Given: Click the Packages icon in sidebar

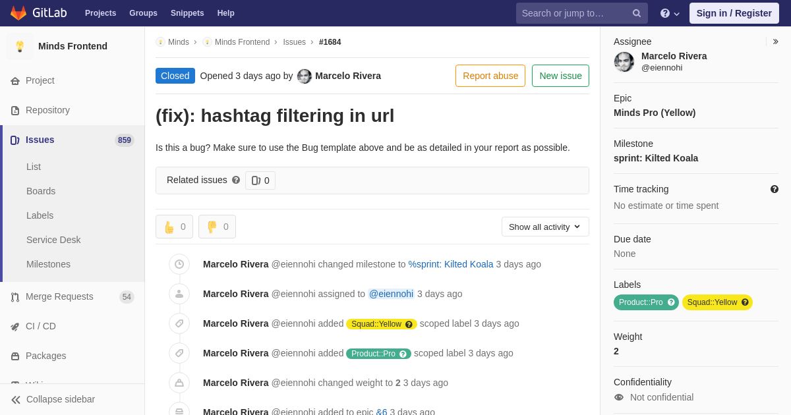Looking at the screenshot, I should (x=15, y=356).
